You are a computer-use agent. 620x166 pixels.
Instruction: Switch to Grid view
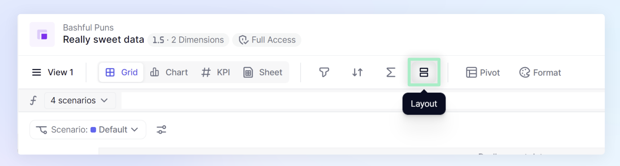click(121, 72)
